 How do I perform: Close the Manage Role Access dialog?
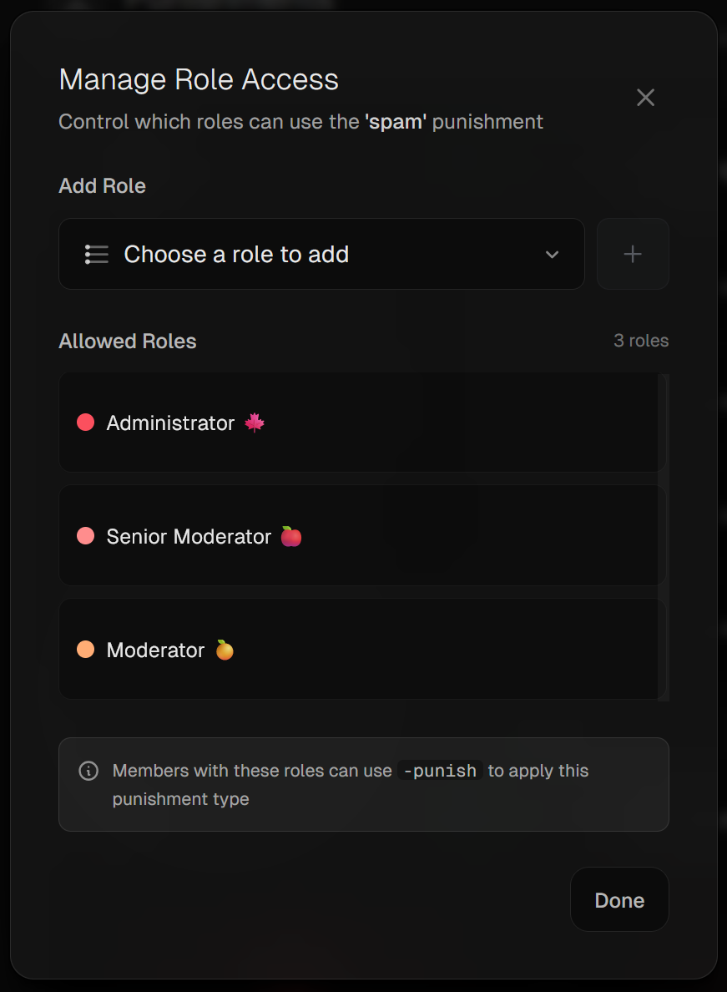645,98
